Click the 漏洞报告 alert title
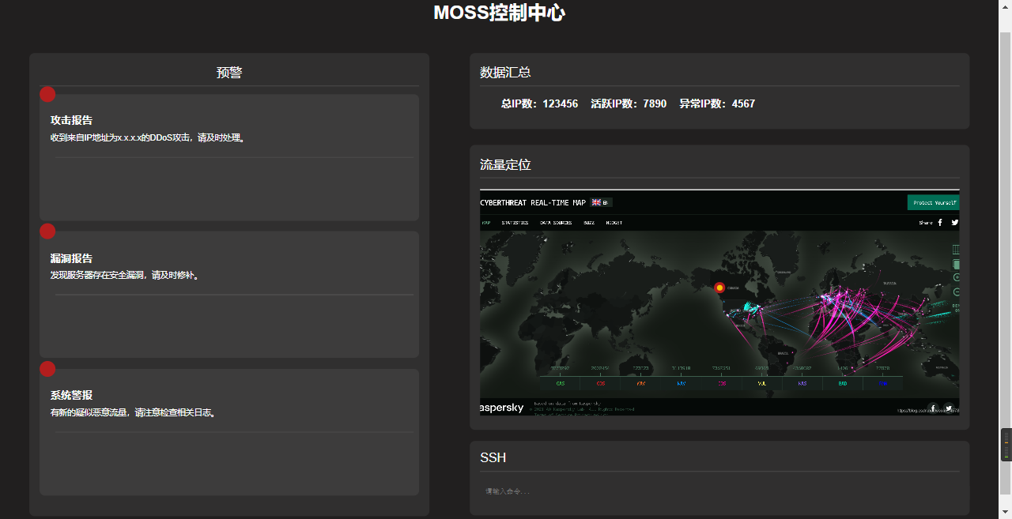Screen dimensions: 1012x519 [71, 258]
